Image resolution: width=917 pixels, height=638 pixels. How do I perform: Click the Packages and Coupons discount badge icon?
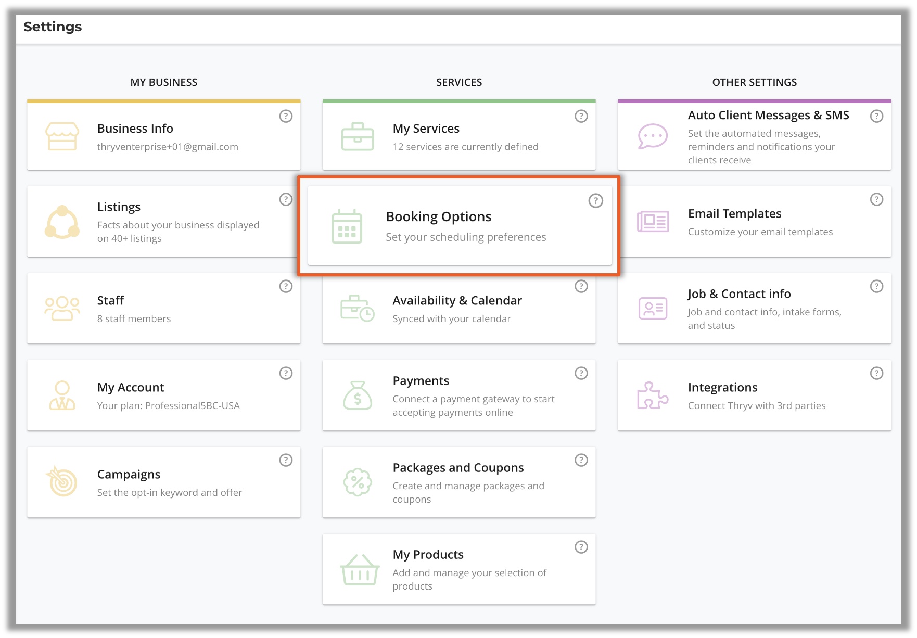357,482
